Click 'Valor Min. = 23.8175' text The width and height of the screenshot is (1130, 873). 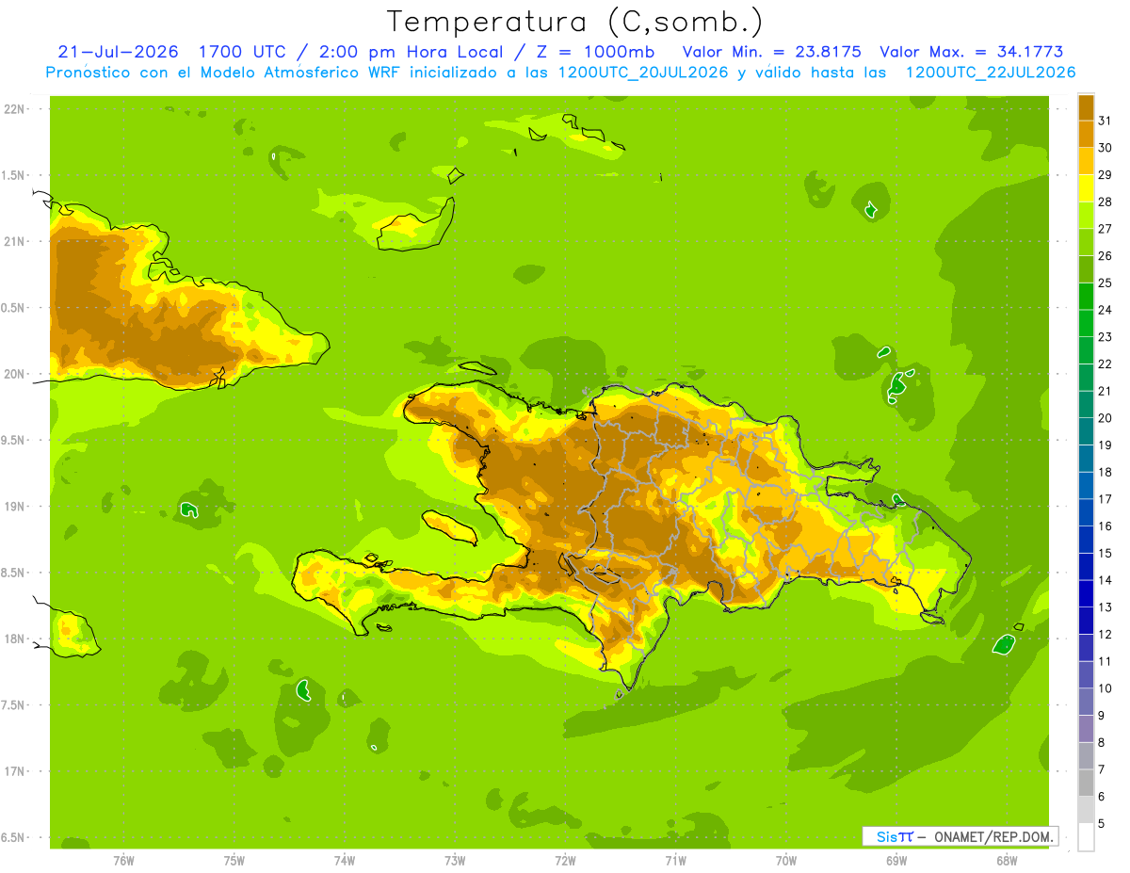pos(771,52)
